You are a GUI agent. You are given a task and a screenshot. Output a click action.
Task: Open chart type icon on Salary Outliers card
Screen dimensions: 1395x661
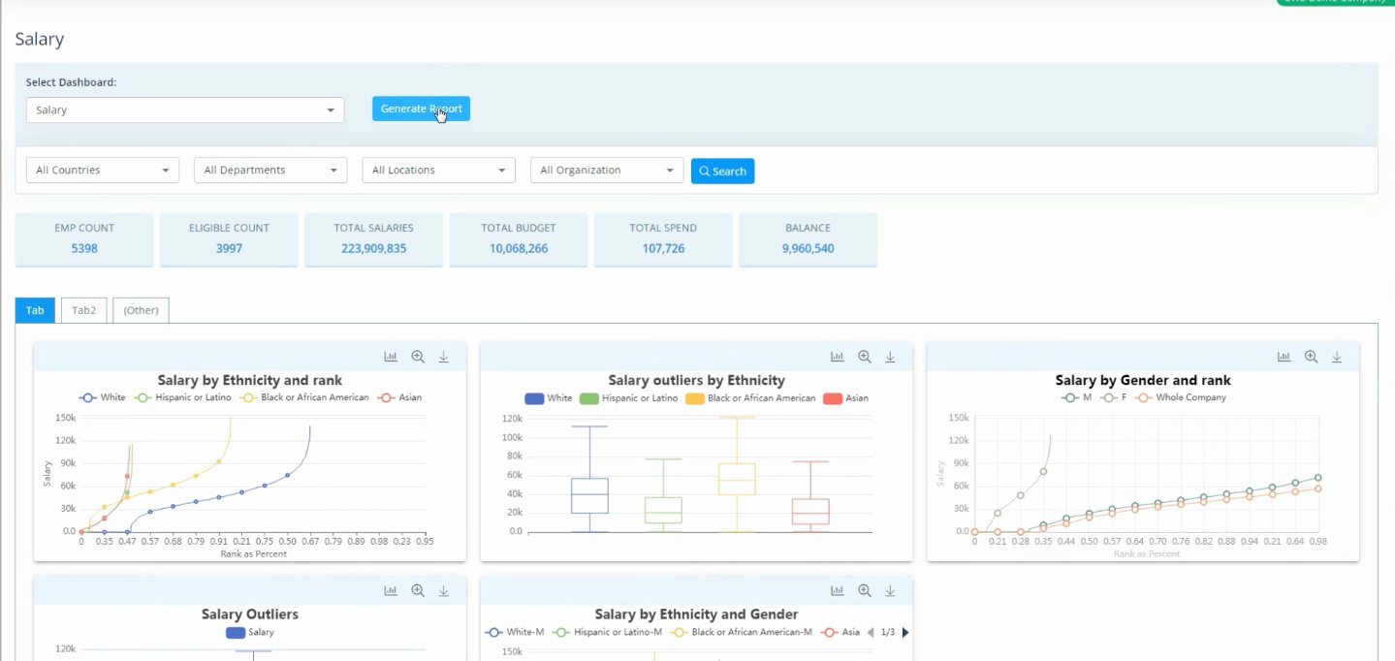(x=391, y=590)
